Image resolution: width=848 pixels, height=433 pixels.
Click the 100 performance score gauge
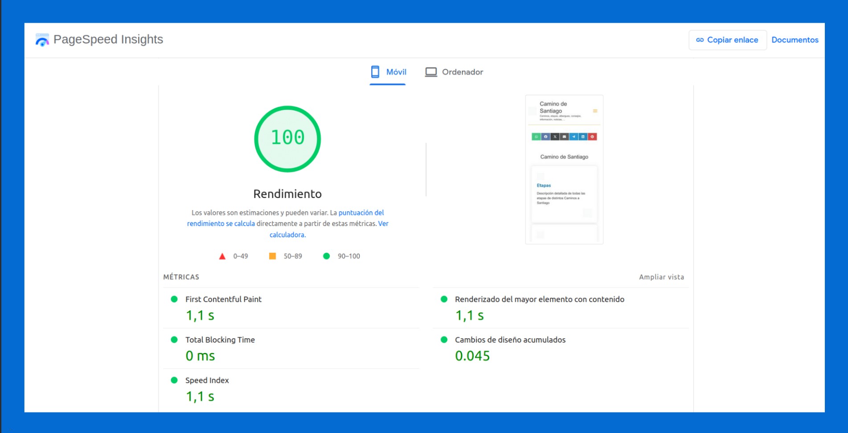pyautogui.click(x=287, y=139)
